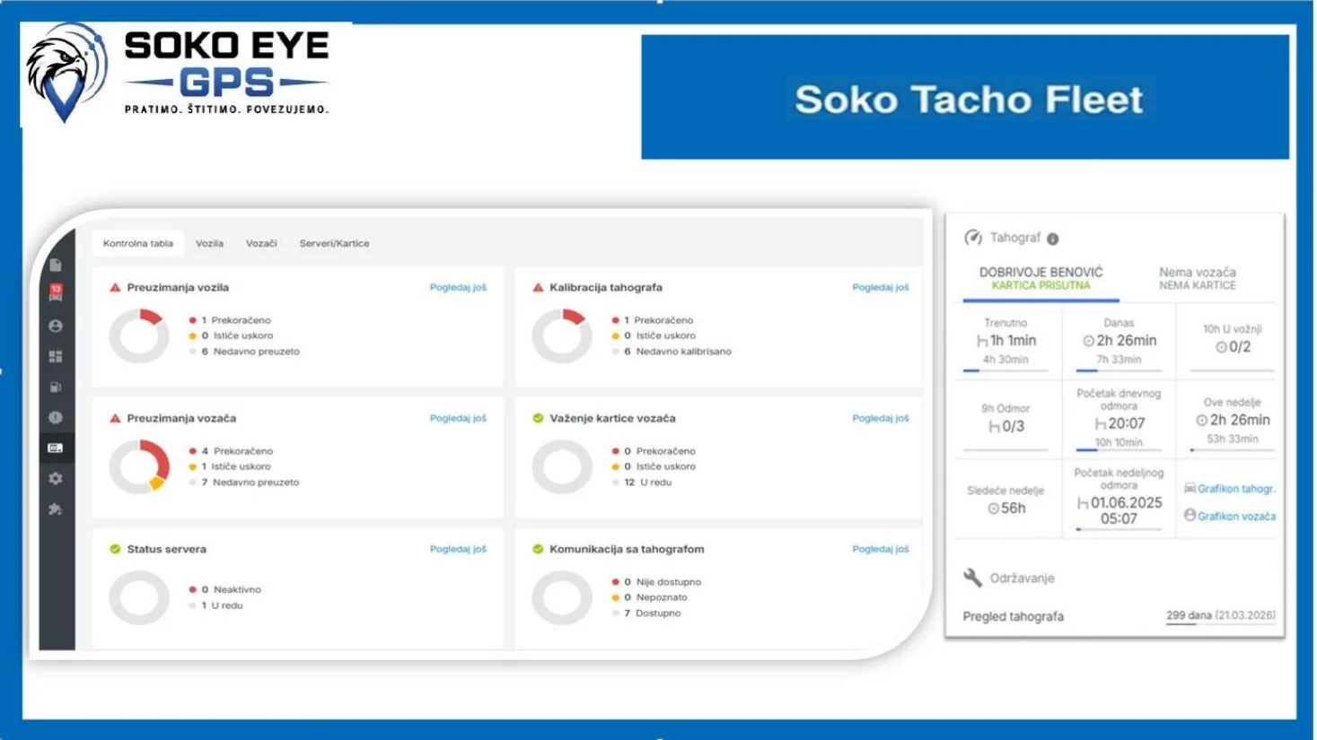The width and height of the screenshot is (1317, 740).
Task: Click the Preuzimanja vozača donut chart
Action: point(139,466)
